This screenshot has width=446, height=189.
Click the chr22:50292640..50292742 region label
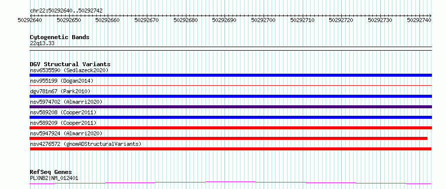tap(66, 11)
